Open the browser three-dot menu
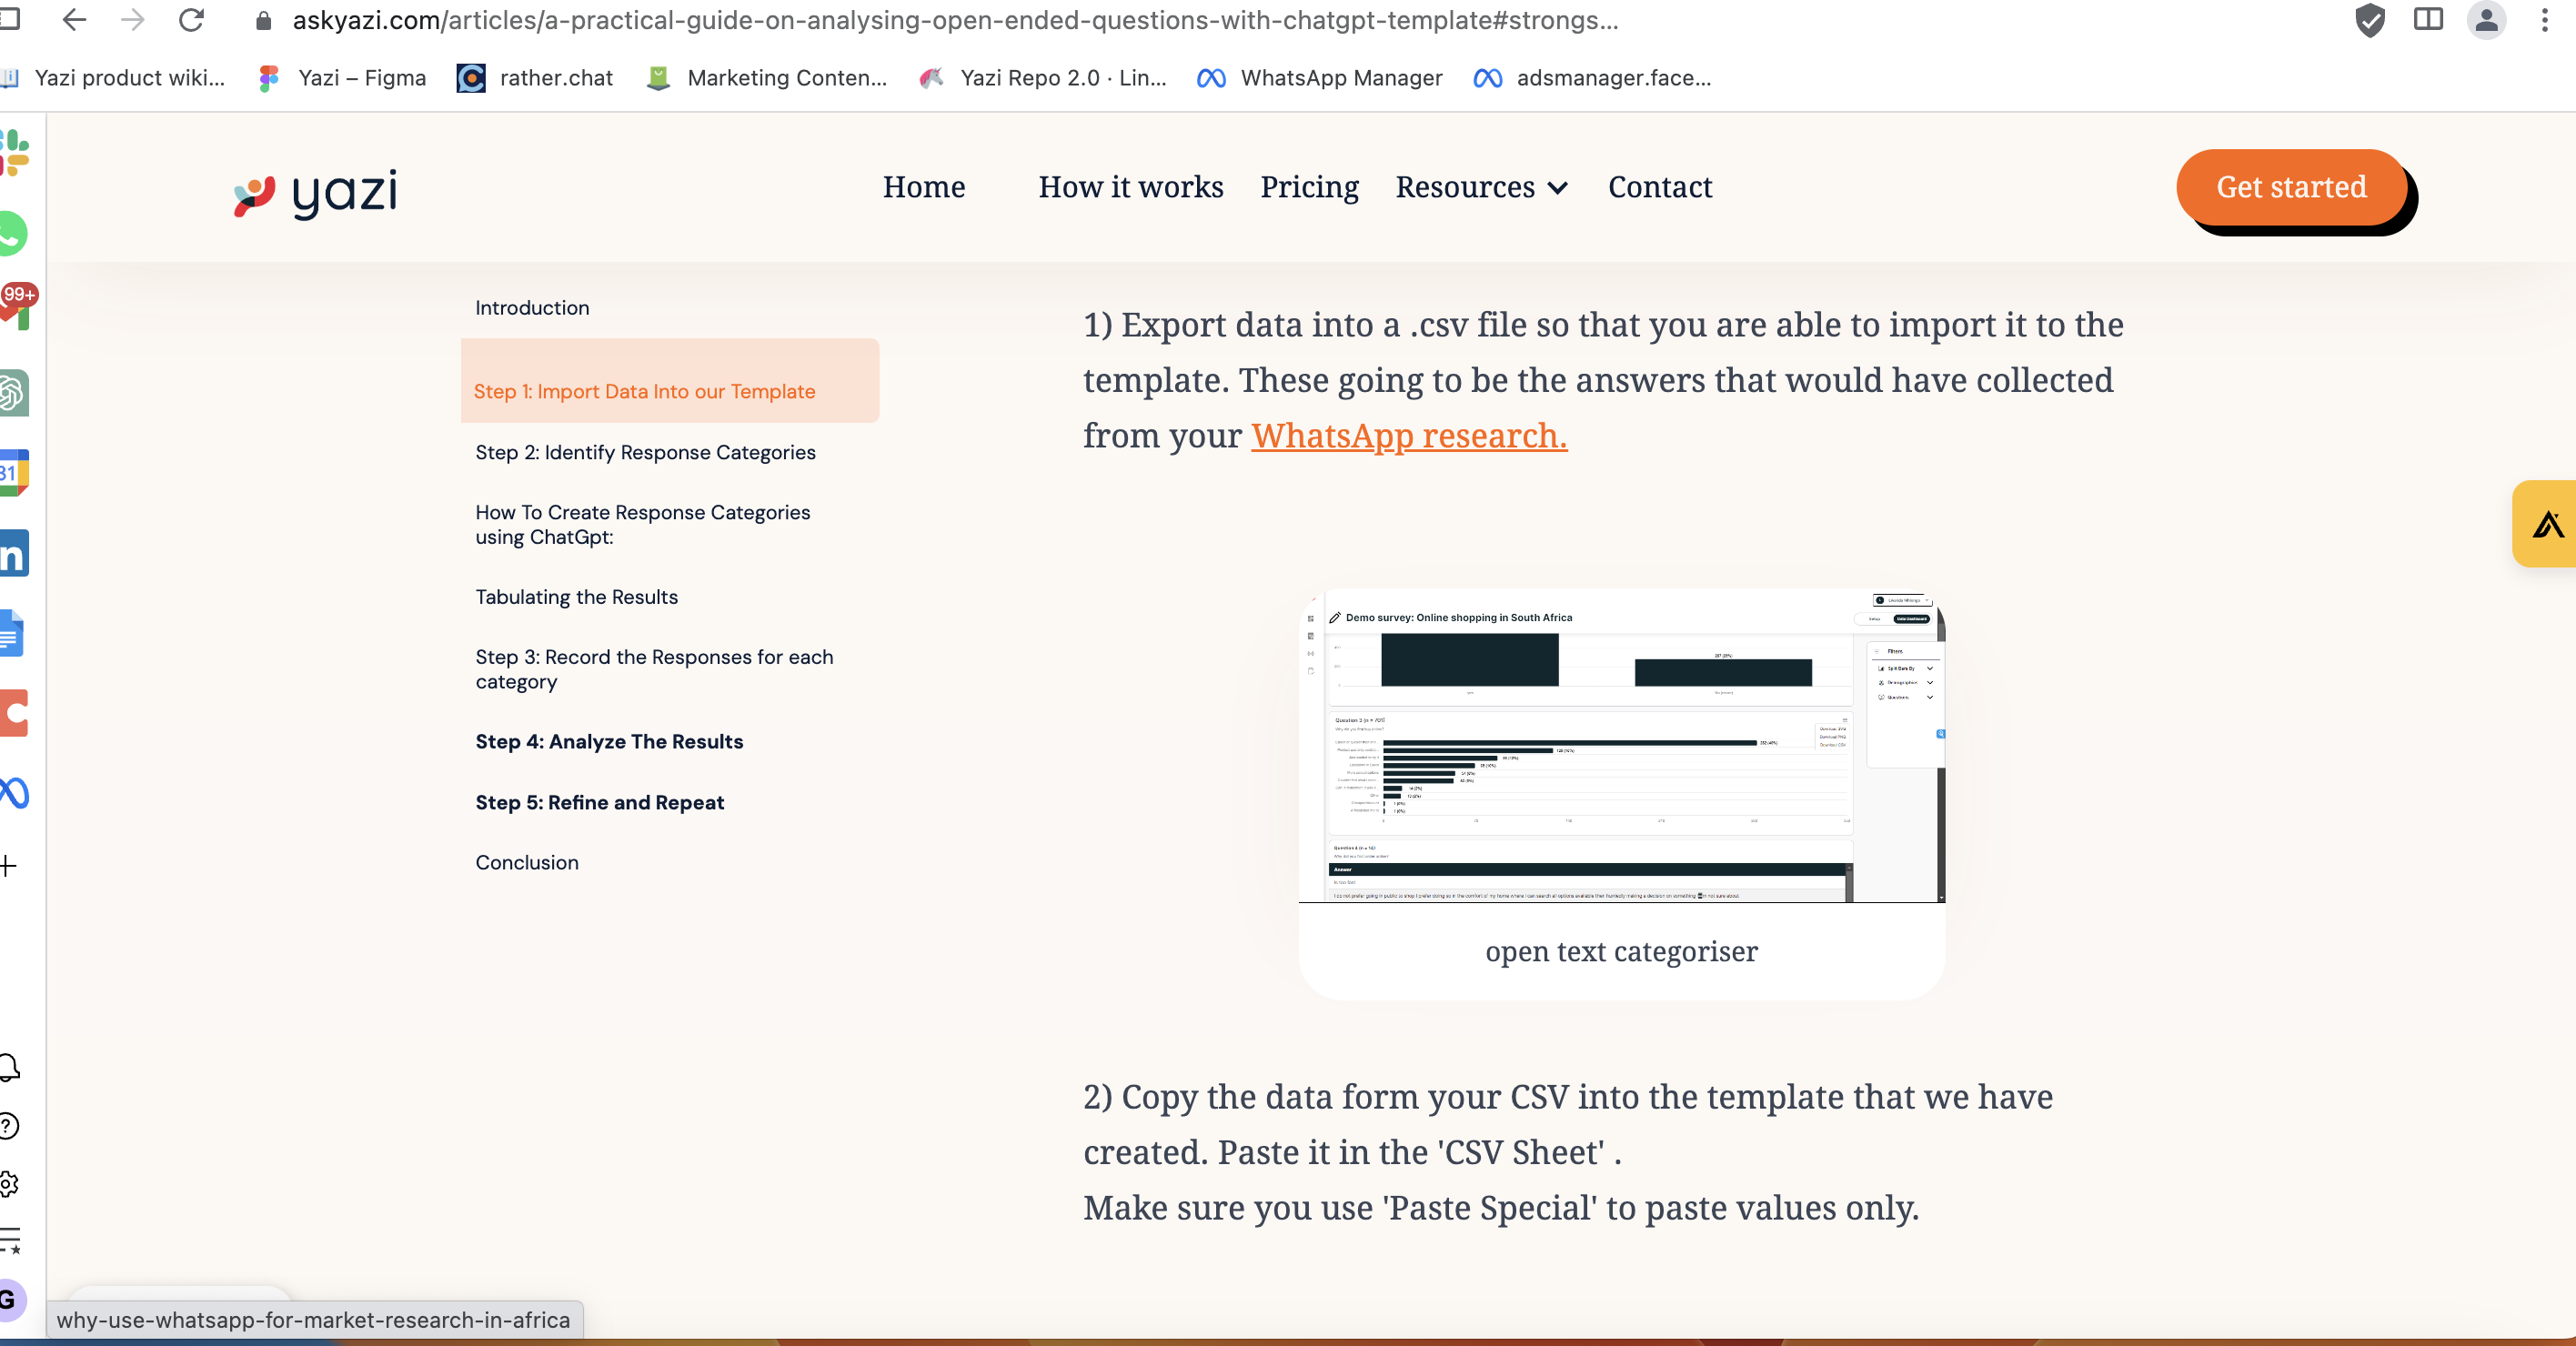2576x1346 pixels. tap(2545, 21)
